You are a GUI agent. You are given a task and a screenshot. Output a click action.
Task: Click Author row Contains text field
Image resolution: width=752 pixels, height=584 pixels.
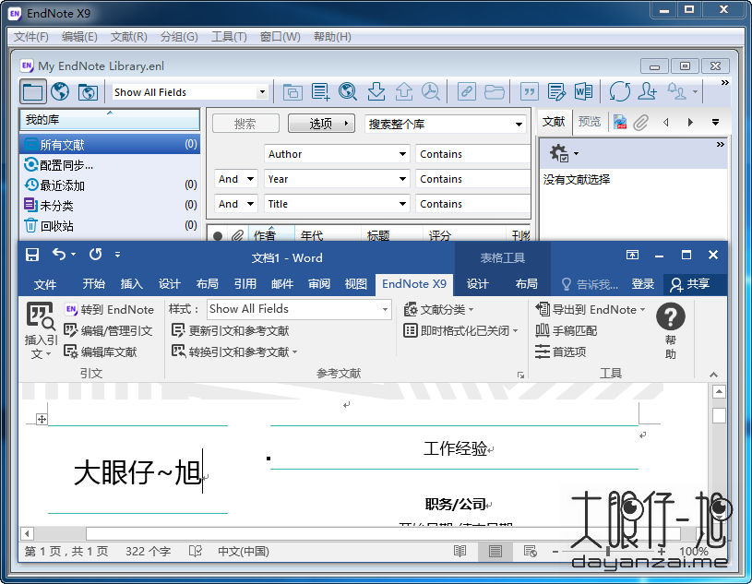click(472, 154)
